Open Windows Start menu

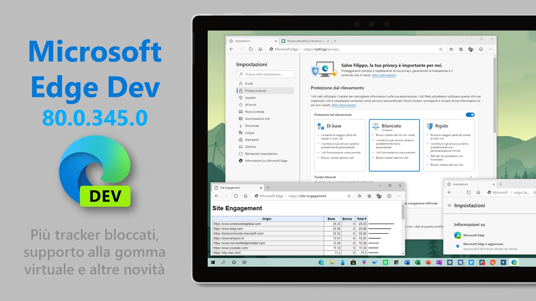coord(213,262)
